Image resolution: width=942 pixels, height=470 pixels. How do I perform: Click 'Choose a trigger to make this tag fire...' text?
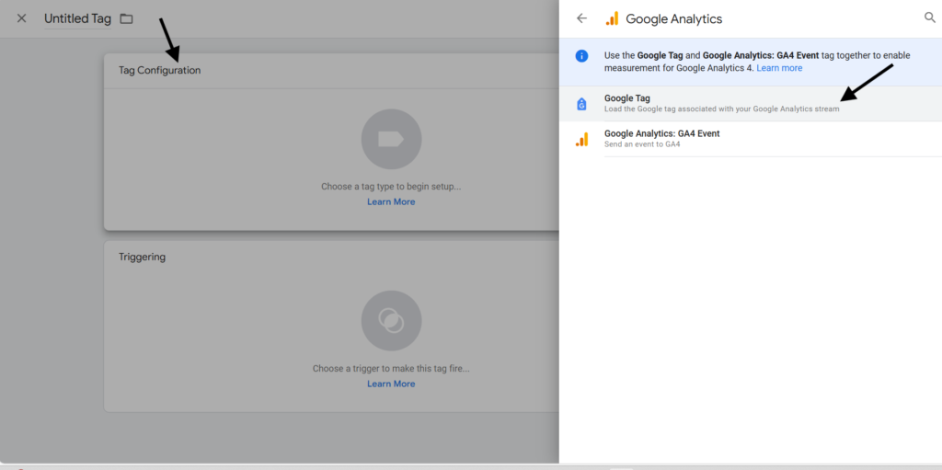(x=391, y=369)
